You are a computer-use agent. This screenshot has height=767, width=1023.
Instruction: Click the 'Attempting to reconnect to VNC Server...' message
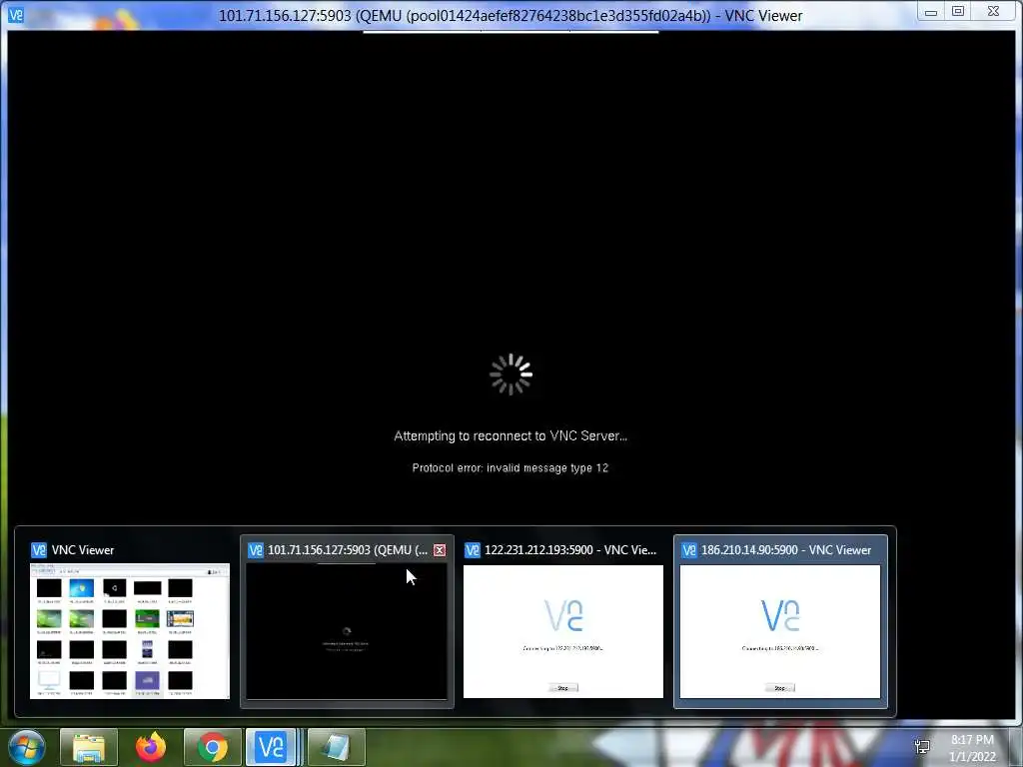click(x=511, y=436)
